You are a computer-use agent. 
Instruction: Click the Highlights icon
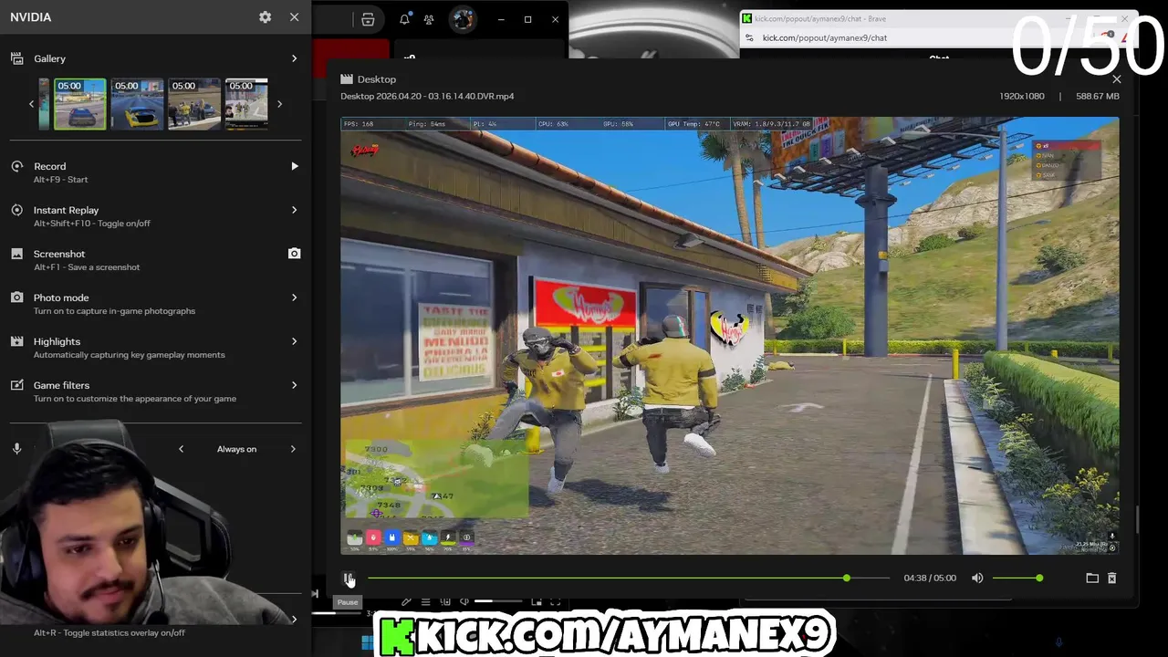16,341
